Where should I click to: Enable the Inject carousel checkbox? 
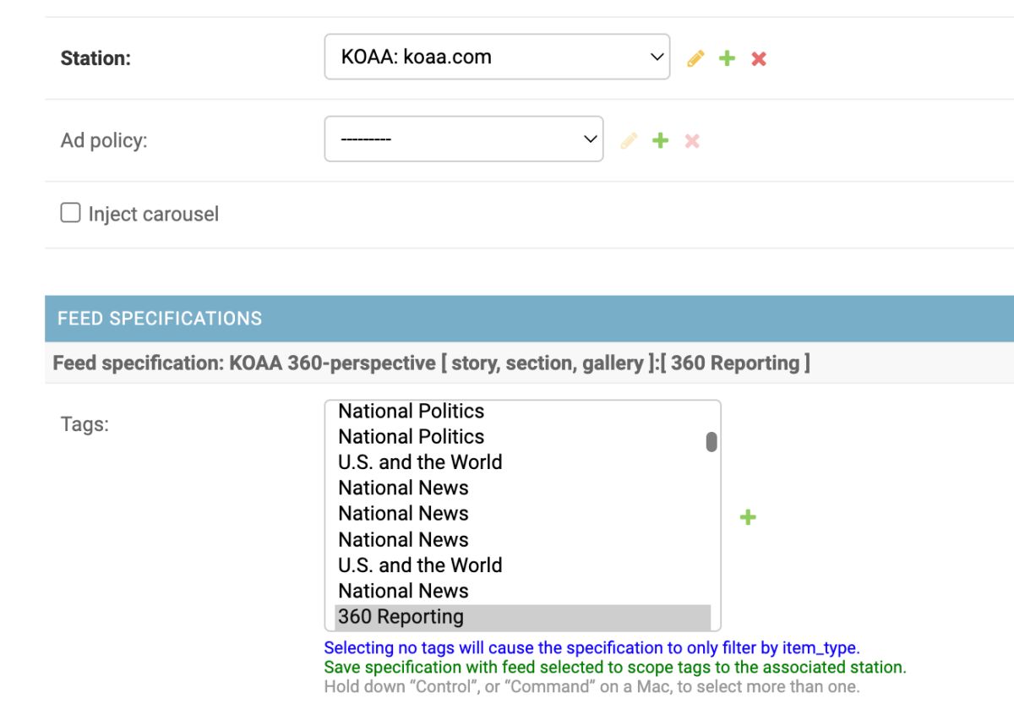[70, 213]
